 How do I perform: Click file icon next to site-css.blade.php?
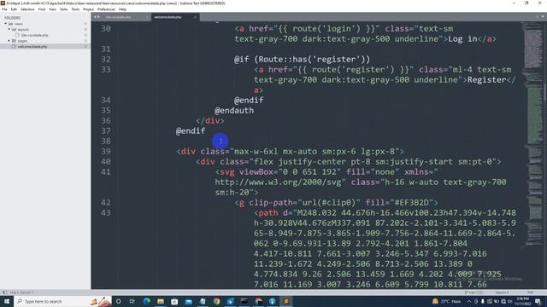click(x=17, y=35)
